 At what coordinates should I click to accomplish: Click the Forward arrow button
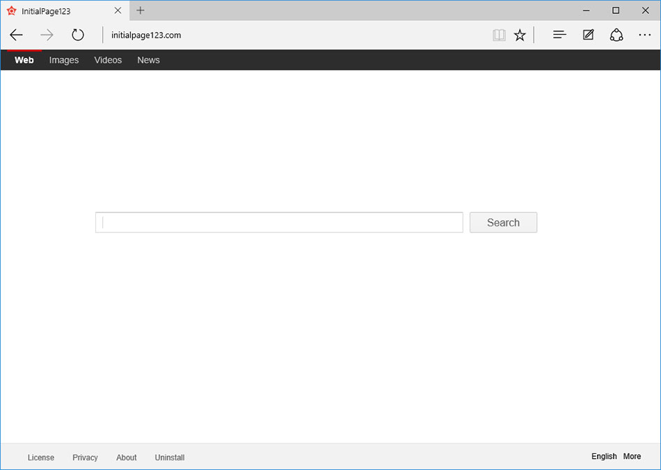point(47,36)
